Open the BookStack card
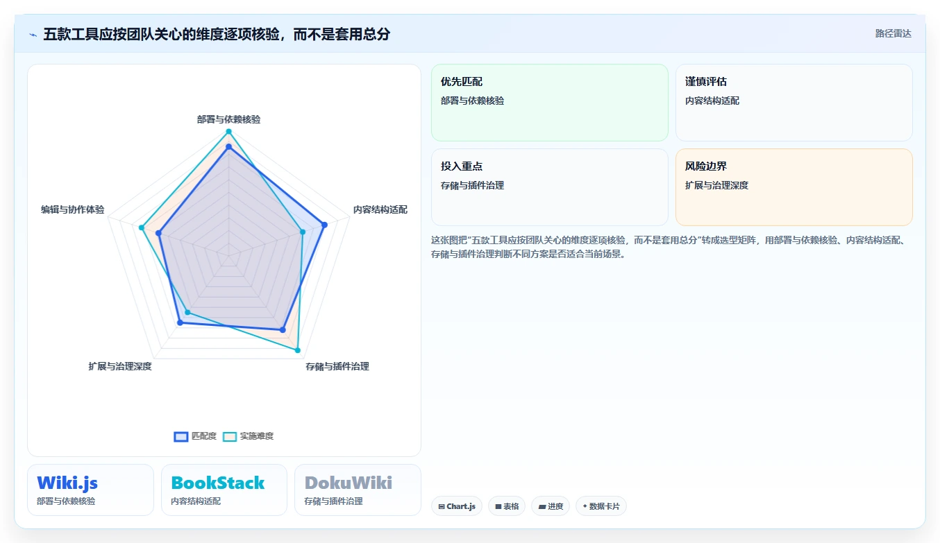This screenshot has width=940, height=543. (x=224, y=490)
